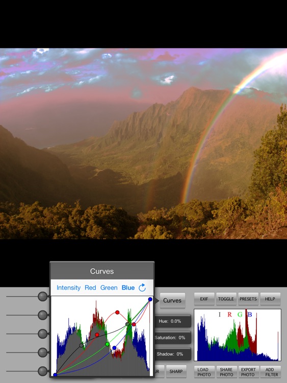287x383 pixels.
Task: Click the Curves button
Action: 172,300
